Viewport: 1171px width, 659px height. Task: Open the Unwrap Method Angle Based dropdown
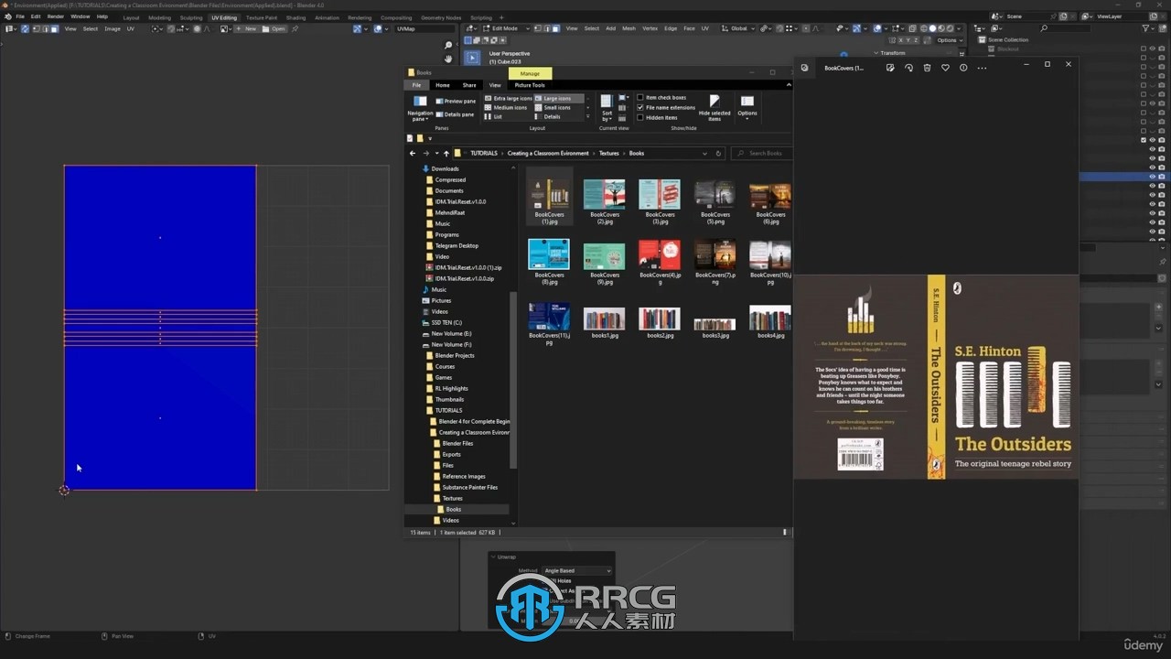coord(576,570)
